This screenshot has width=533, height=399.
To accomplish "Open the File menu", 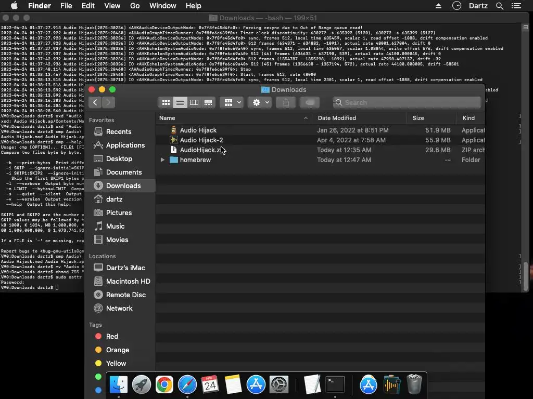I will [66, 6].
